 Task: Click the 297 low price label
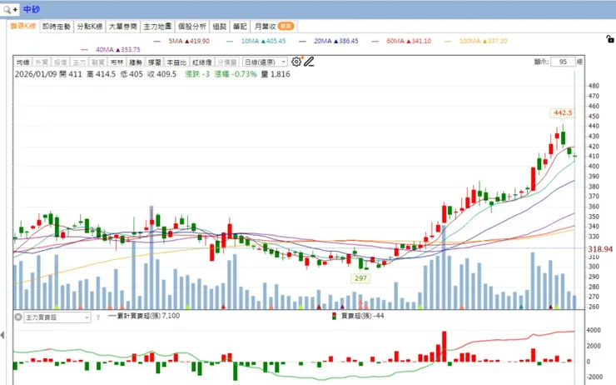click(x=360, y=278)
